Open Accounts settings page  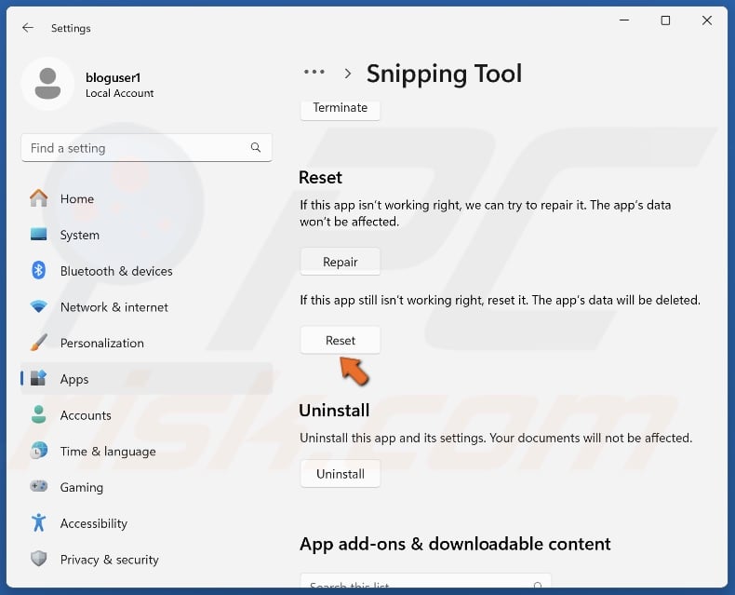(147, 414)
